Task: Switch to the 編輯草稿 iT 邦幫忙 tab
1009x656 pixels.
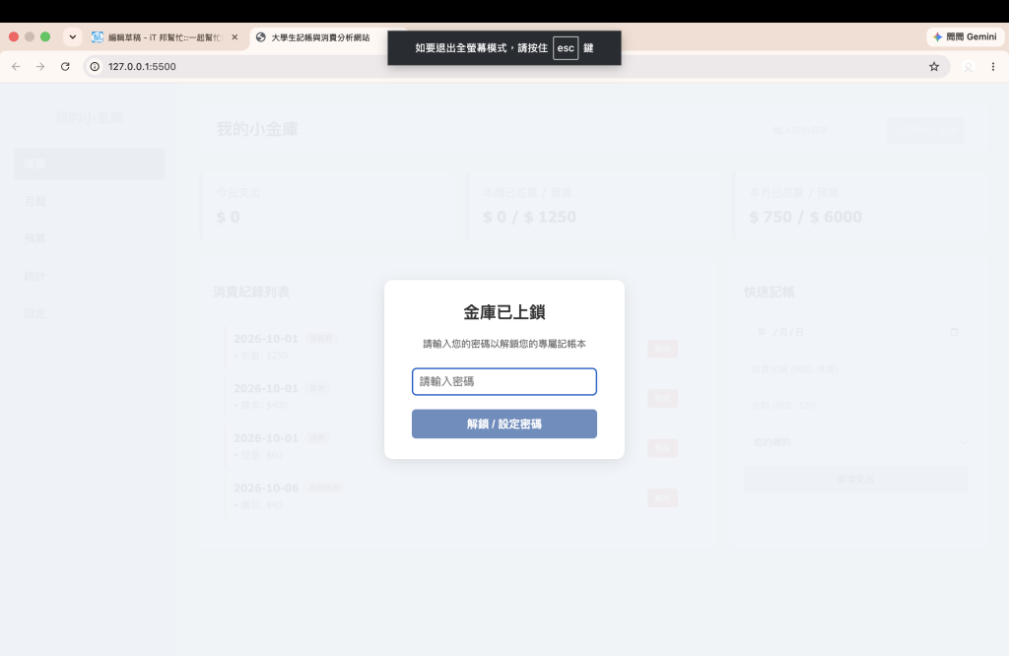Action: coord(158,37)
